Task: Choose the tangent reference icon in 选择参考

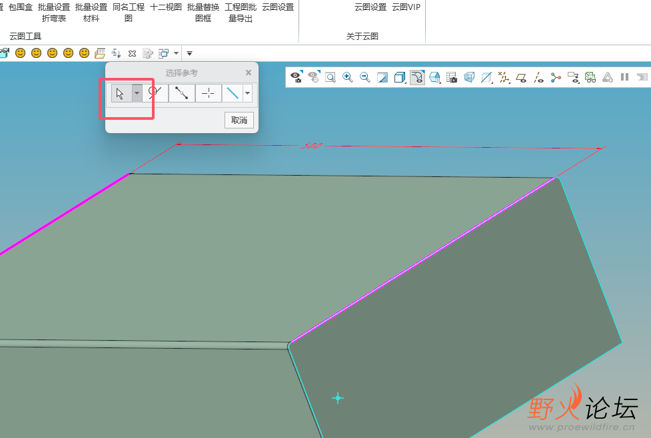Action: tap(155, 93)
